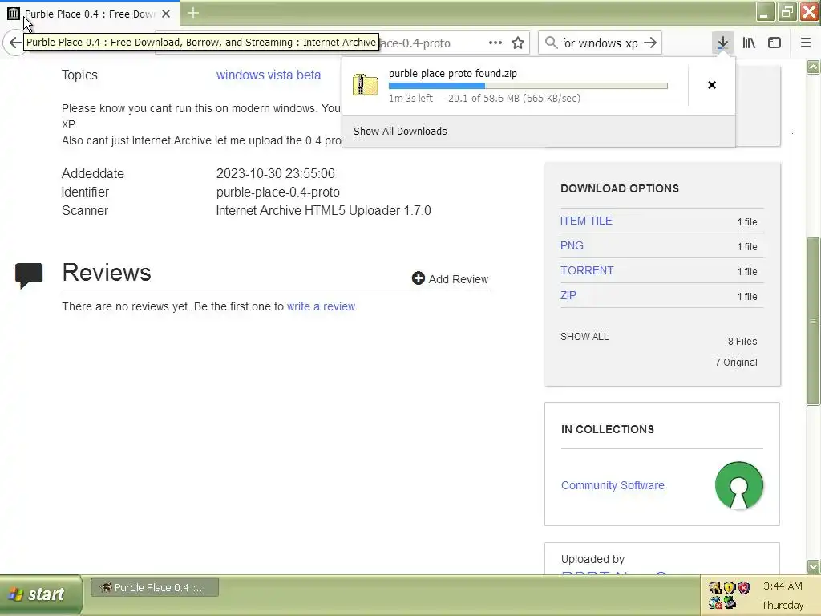Click the red shield tray icon
This screenshot has height=616, width=821.
[x=744, y=587]
